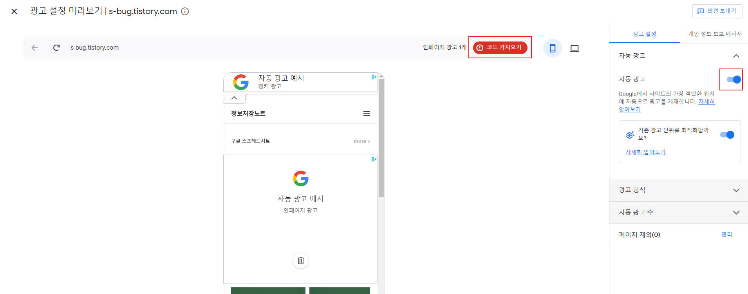Reload the preview with the refresh icon
Viewport: 748px width, 294px height.
[56, 48]
